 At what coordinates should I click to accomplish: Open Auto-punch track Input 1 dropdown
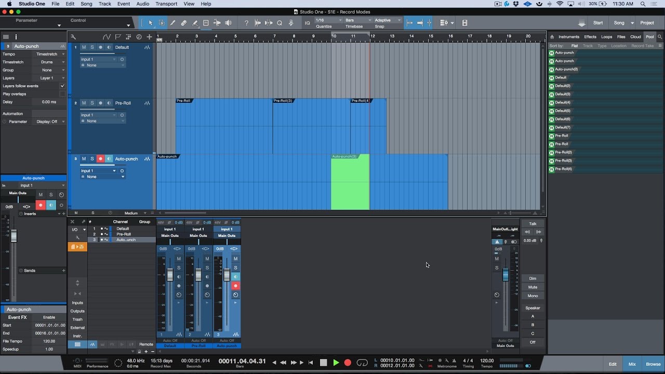point(99,170)
